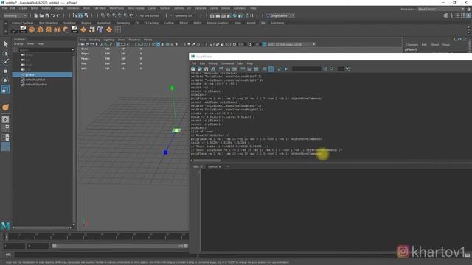
Task: Click the Maya logo at bottom left
Action: pyautogui.click(x=5, y=225)
